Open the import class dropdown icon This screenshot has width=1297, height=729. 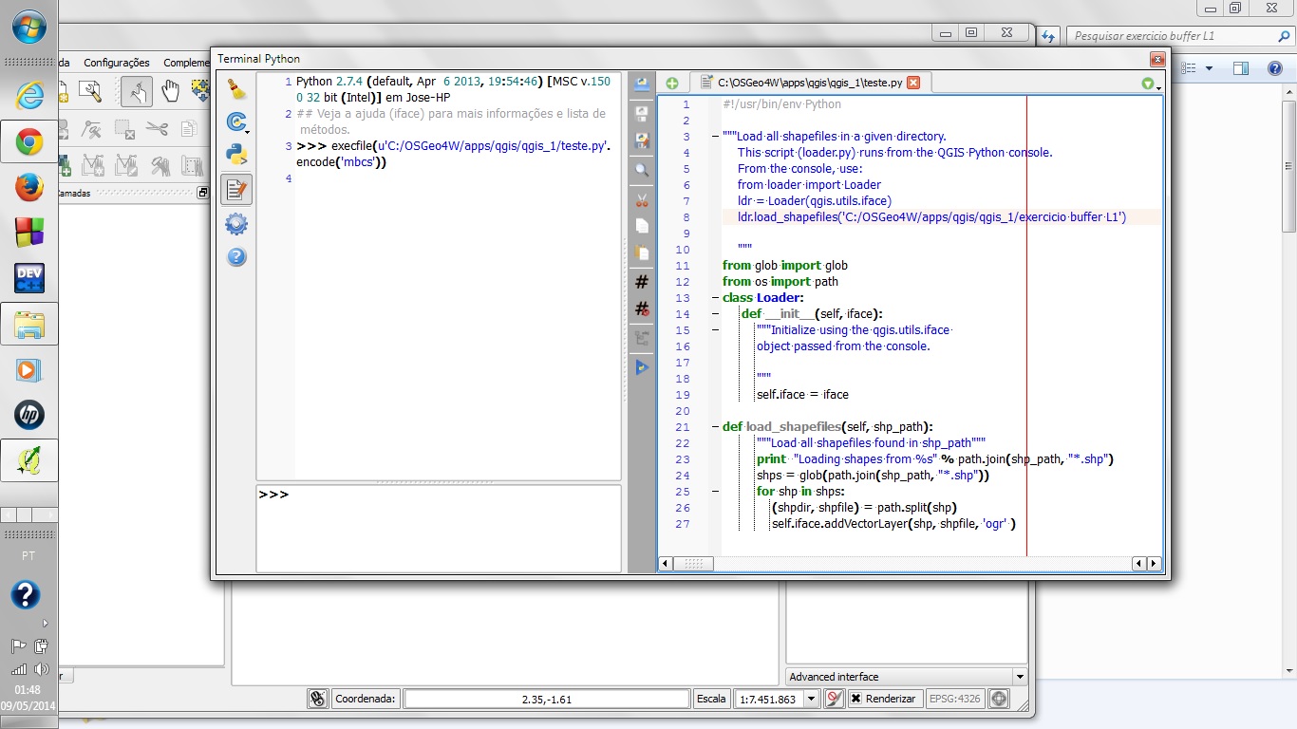click(236, 121)
